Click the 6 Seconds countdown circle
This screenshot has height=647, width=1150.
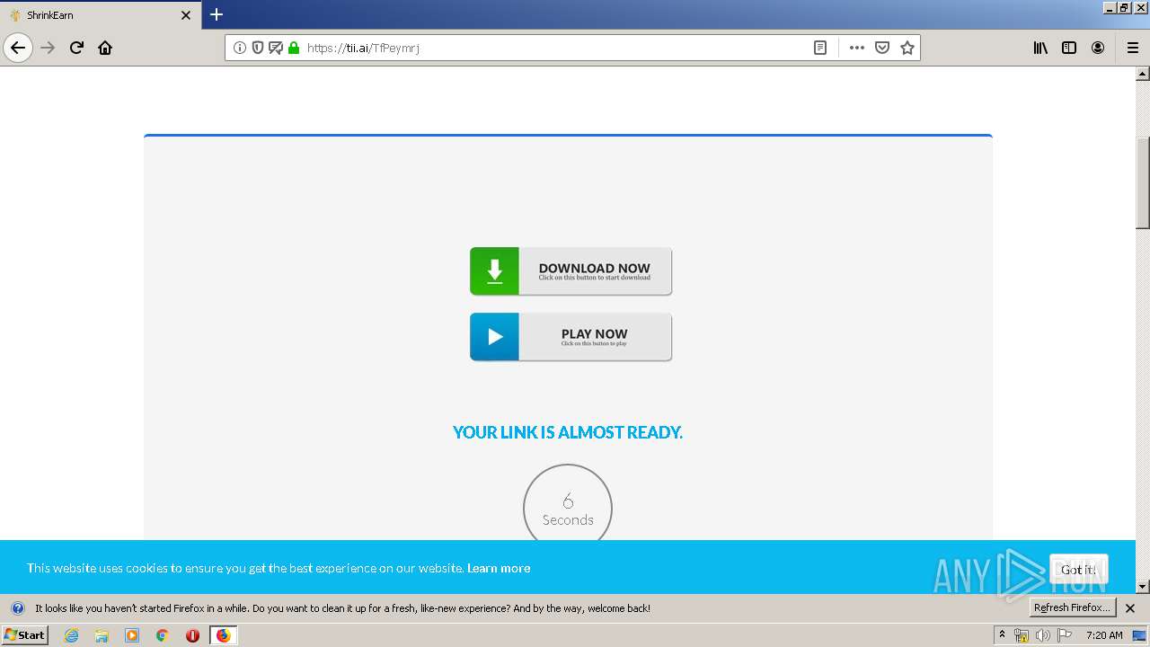point(568,509)
